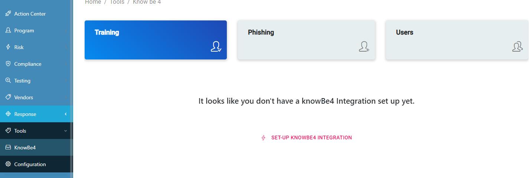The width and height of the screenshot is (532, 178).
Task: Switch to the Users tab
Action: tap(457, 40)
